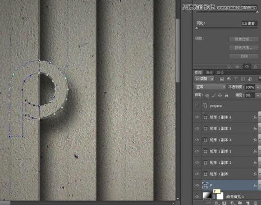Click the adjustment layer filter icon
261x205 pixels.
pos(229,79)
